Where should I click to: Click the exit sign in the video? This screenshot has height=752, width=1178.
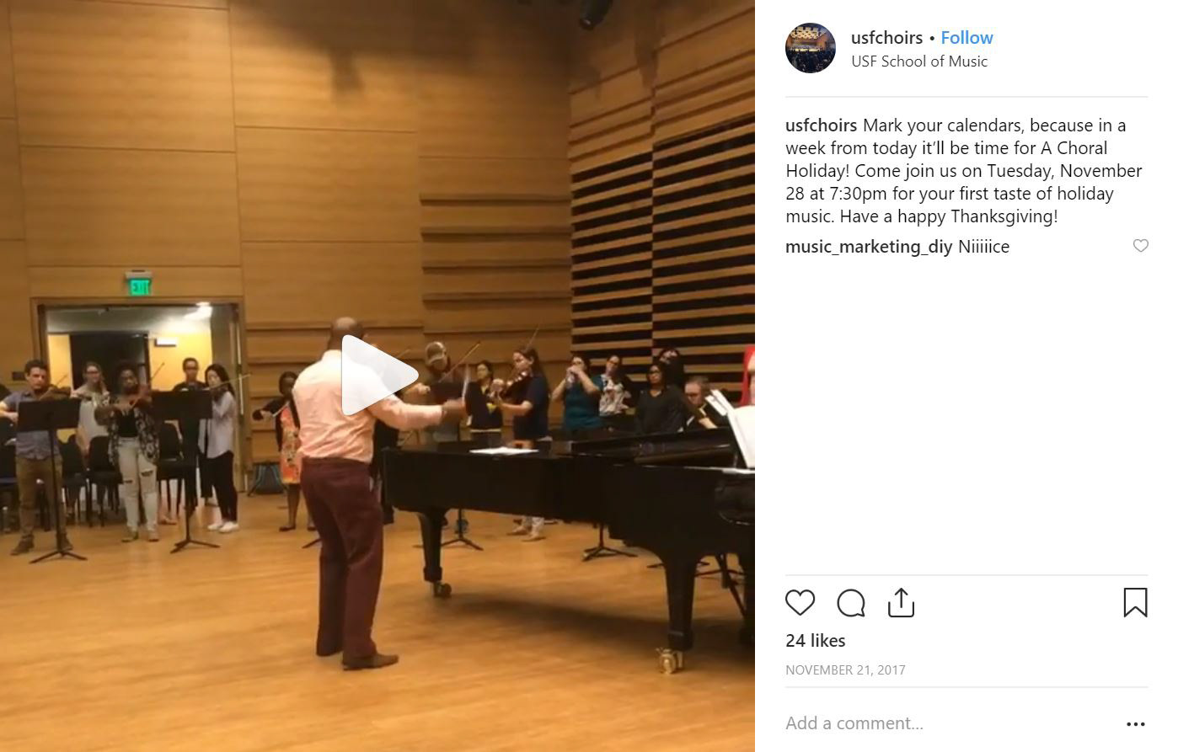(x=140, y=286)
